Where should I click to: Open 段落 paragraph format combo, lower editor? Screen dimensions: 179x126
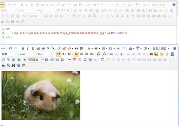coord(9,54)
